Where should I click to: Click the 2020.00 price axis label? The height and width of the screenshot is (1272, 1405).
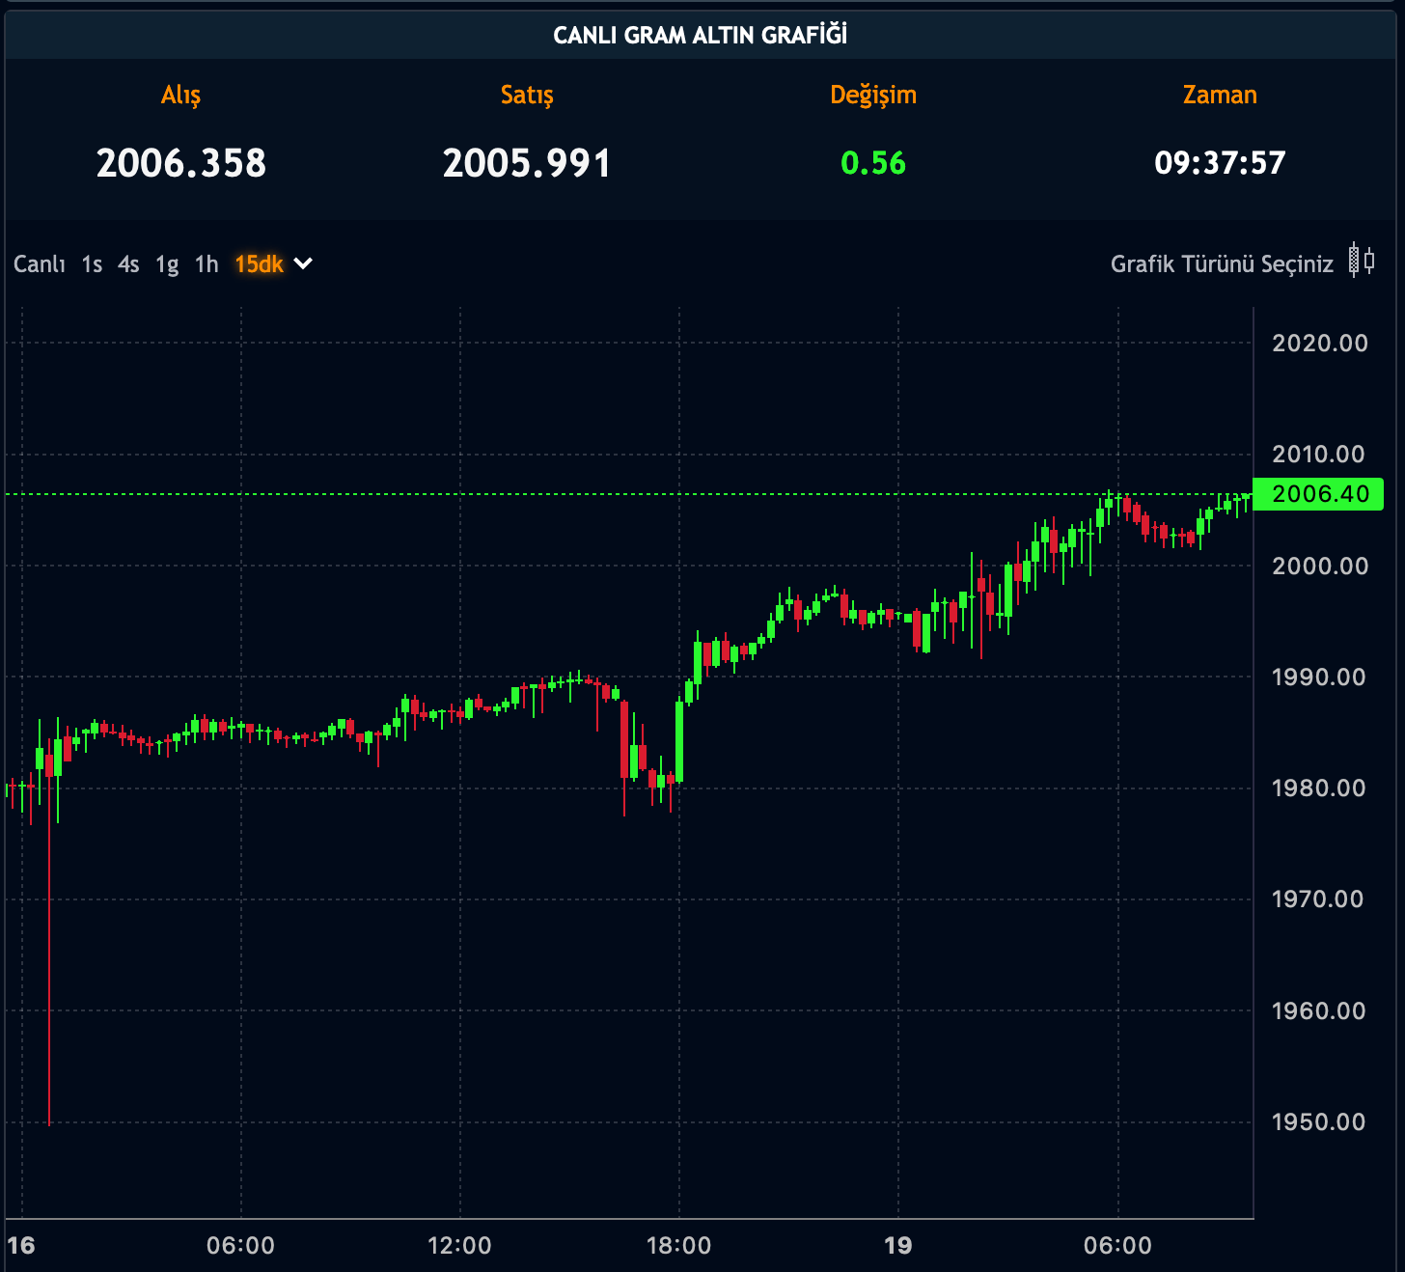pos(1319,344)
